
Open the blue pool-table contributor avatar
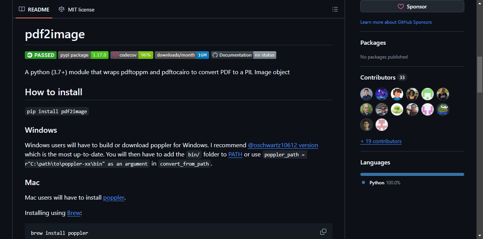(x=382, y=94)
